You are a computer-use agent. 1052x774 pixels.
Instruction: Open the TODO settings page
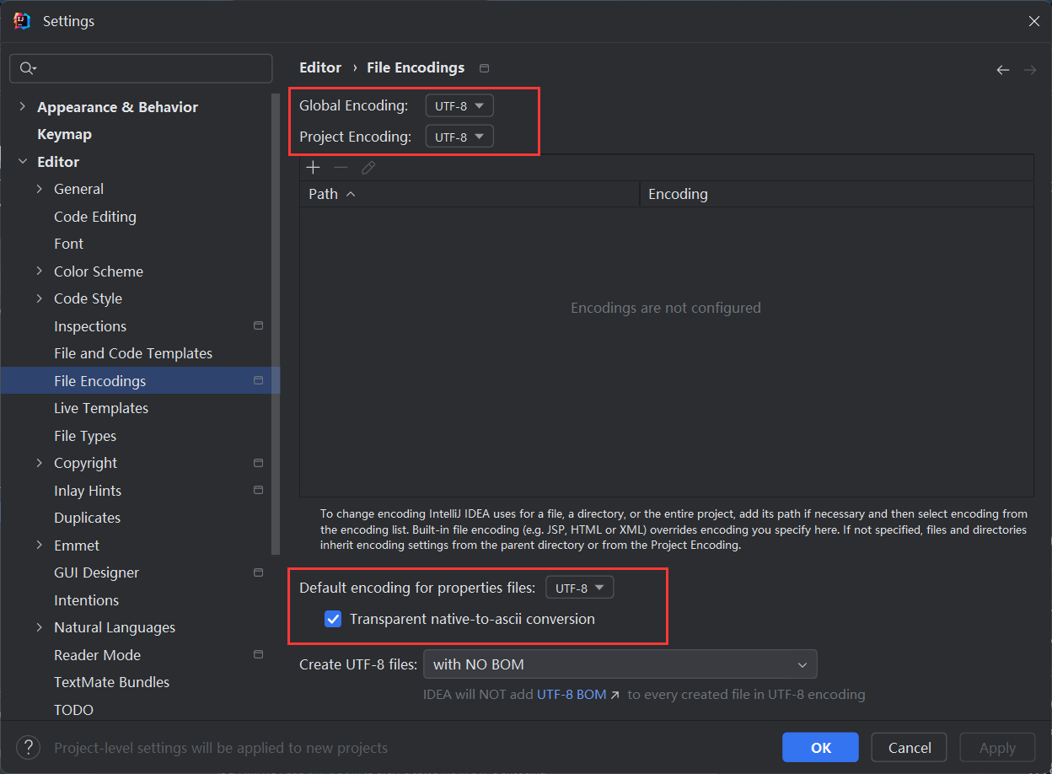73,710
